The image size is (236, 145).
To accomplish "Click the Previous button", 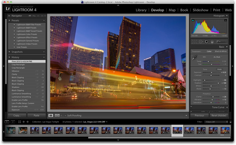I will pos(199,115).
